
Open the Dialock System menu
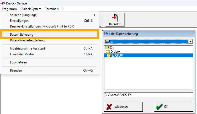click(x=31, y=9)
